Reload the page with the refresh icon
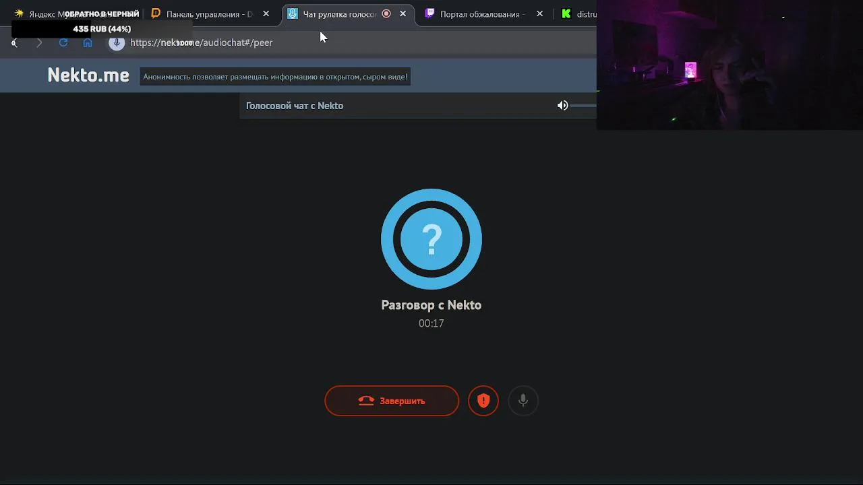Image resolution: width=863 pixels, height=485 pixels. [x=63, y=42]
